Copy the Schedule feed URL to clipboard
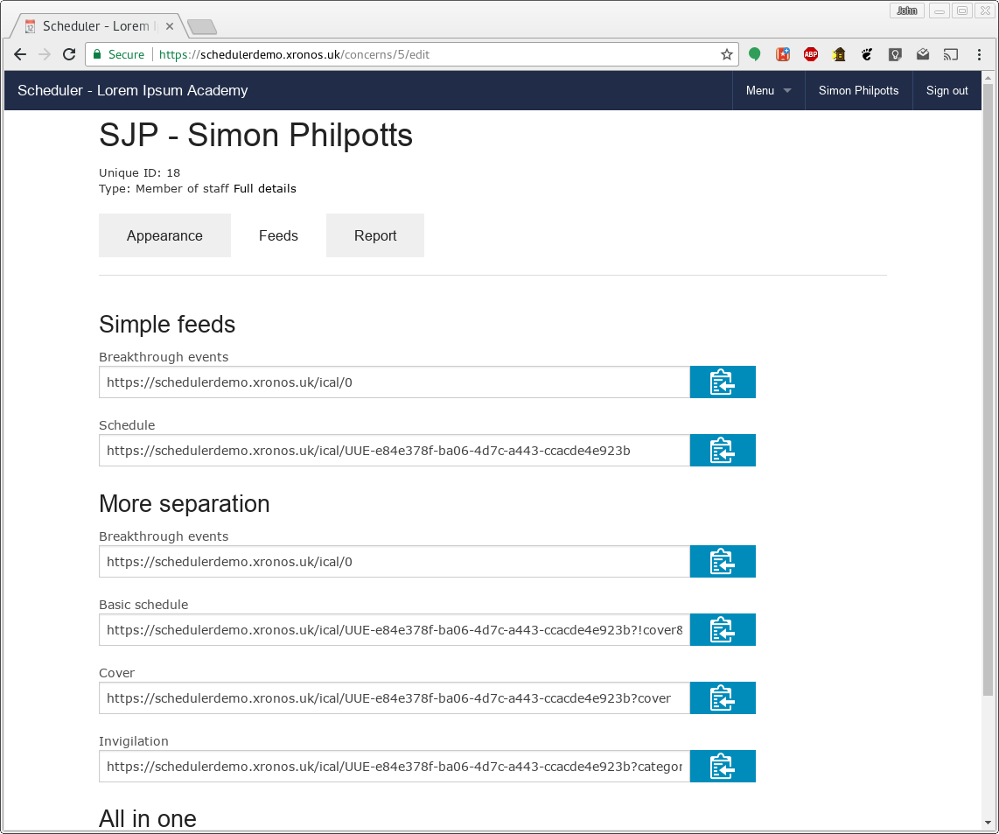The image size is (999, 834). (x=723, y=450)
